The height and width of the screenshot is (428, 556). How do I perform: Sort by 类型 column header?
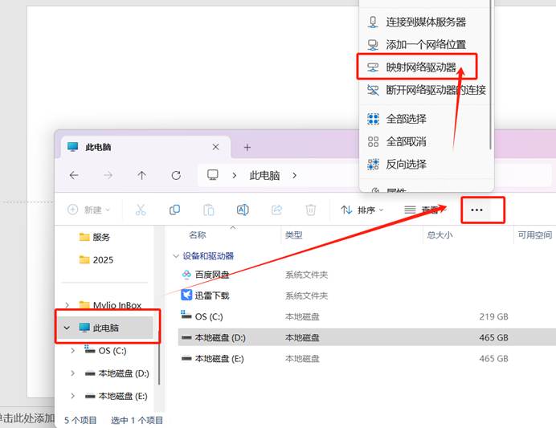[294, 235]
